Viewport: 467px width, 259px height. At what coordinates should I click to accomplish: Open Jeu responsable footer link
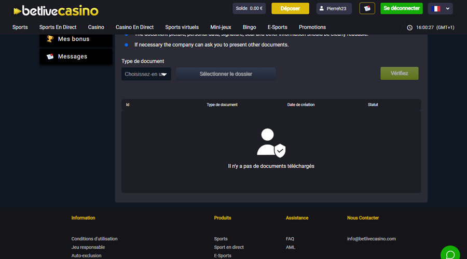(x=88, y=247)
